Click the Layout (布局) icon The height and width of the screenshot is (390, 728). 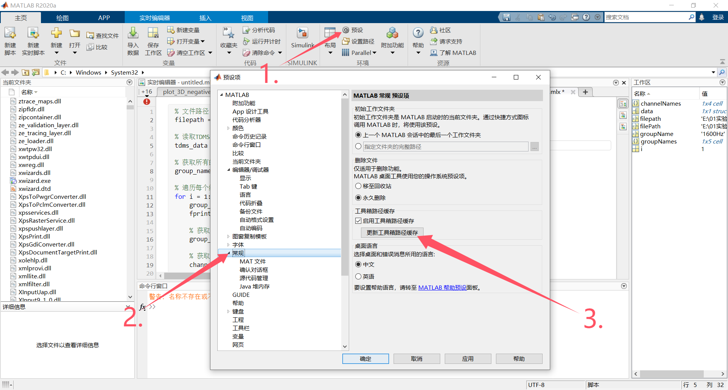coord(330,33)
